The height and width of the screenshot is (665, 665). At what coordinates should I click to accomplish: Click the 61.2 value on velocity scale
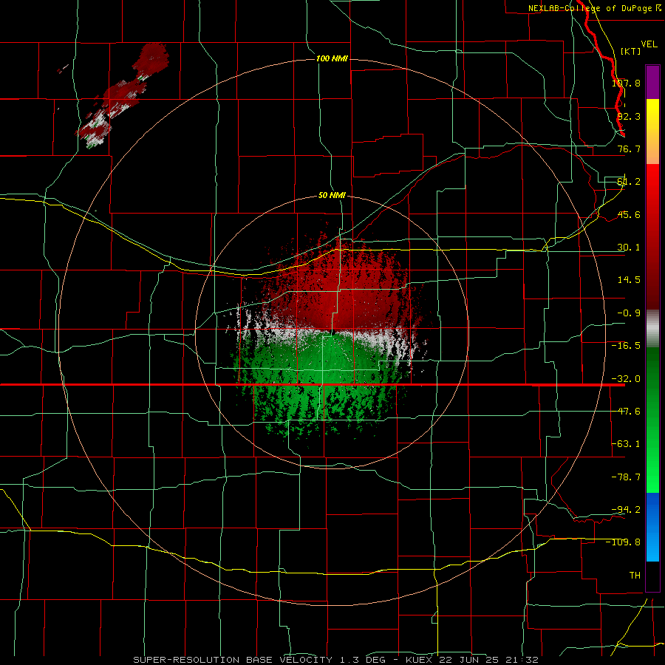(629, 182)
